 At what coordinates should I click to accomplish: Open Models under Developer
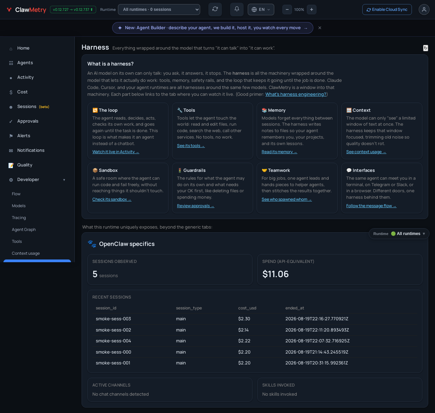19,206
